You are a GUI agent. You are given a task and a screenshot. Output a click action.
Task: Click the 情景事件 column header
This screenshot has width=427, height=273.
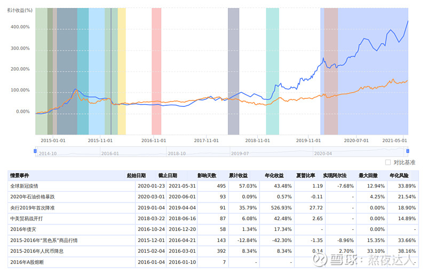[x=20, y=175]
